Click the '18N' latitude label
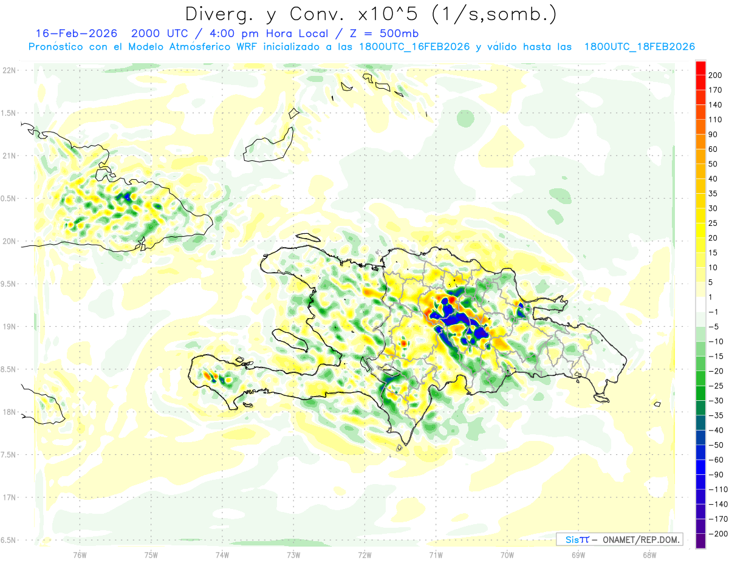Screen dimensions: 729x563 click(9, 412)
